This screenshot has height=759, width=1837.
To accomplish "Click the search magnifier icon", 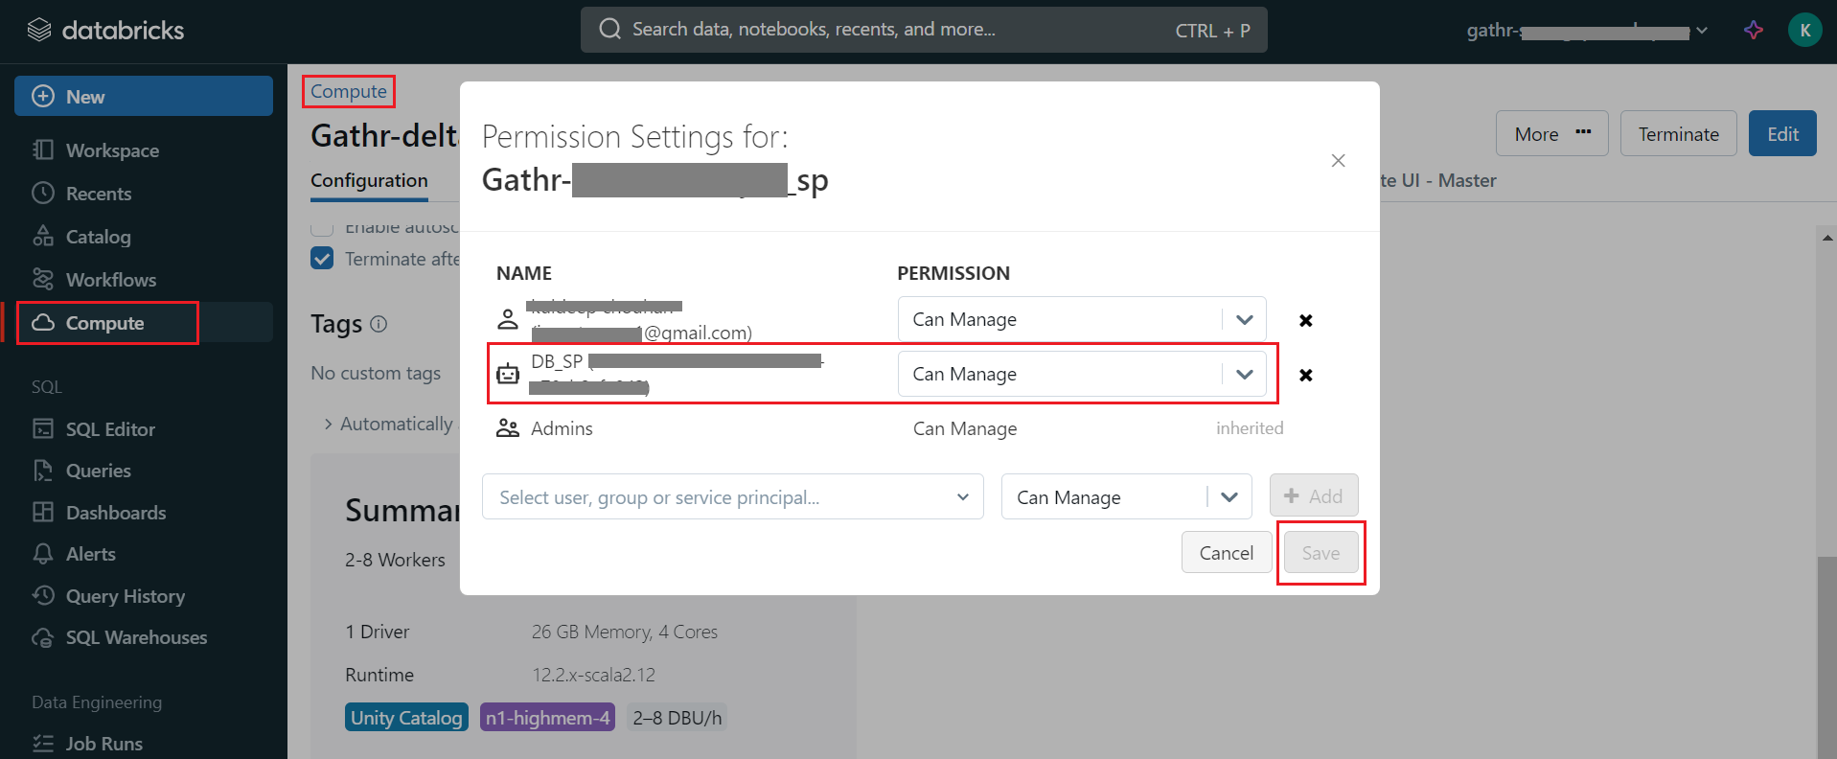I will 610,29.
